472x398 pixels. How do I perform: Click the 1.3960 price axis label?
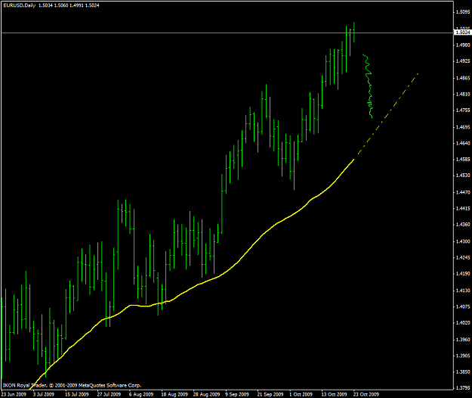tap(463, 340)
